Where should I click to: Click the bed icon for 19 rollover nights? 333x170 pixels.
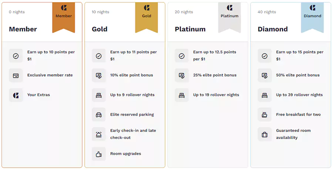coord(182,95)
